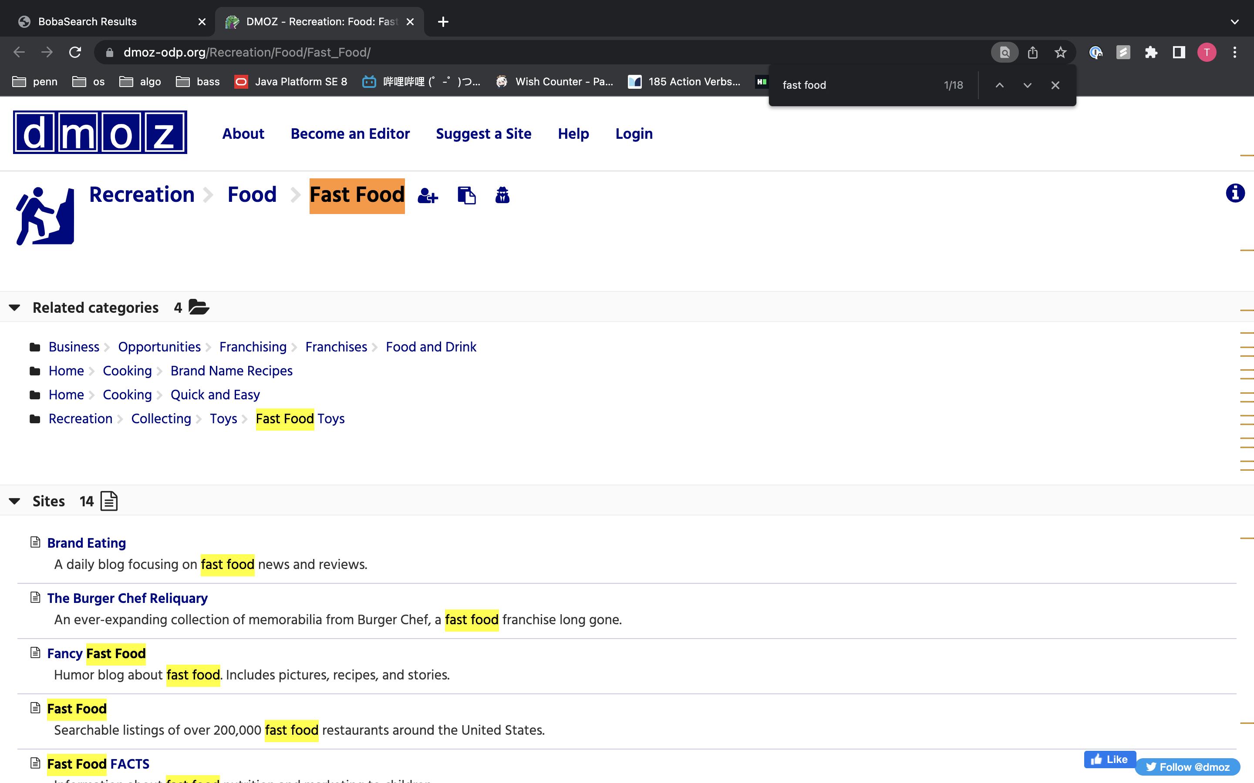1254x783 pixels.
Task: Open the Fast Food Toys category
Action: point(300,418)
